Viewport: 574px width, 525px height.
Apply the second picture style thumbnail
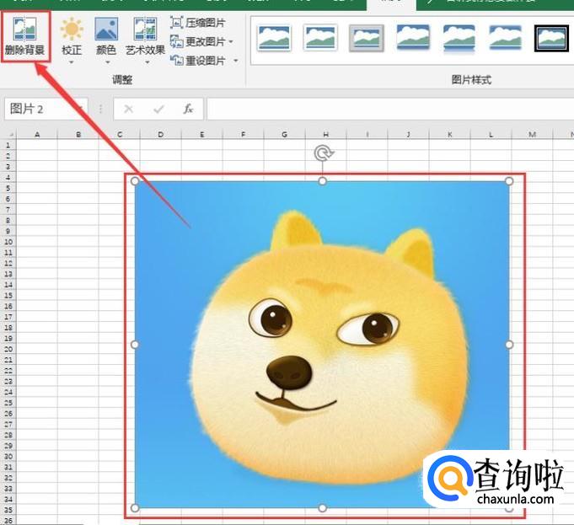click(x=320, y=37)
